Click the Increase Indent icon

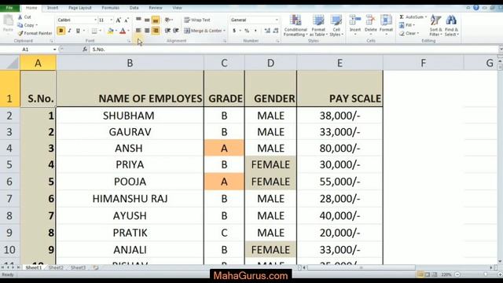click(x=176, y=31)
